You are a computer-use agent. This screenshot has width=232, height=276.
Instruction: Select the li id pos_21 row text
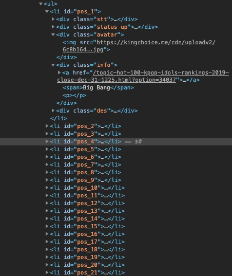click(x=87, y=272)
